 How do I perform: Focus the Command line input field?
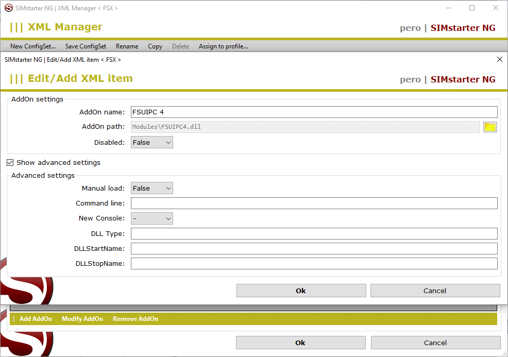coord(314,203)
